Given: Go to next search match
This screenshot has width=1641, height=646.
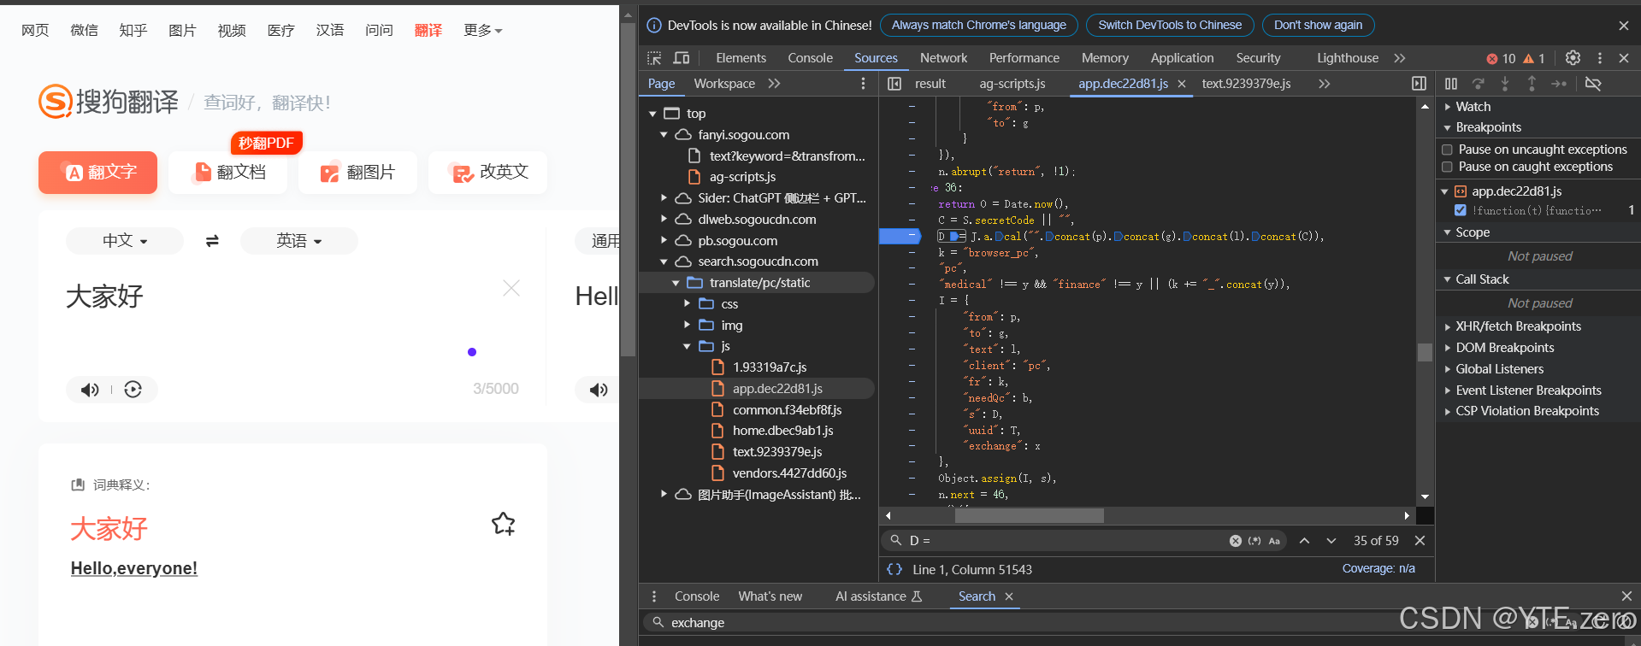Looking at the screenshot, I should [x=1331, y=541].
